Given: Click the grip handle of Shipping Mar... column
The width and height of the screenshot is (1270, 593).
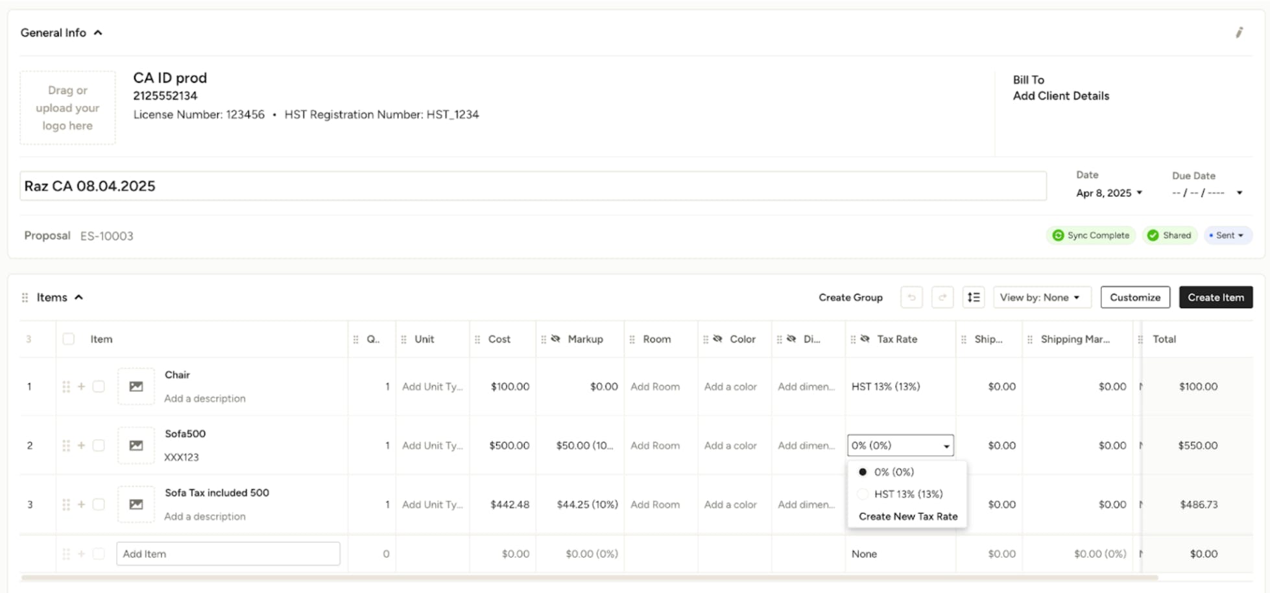Looking at the screenshot, I should click(x=1030, y=339).
